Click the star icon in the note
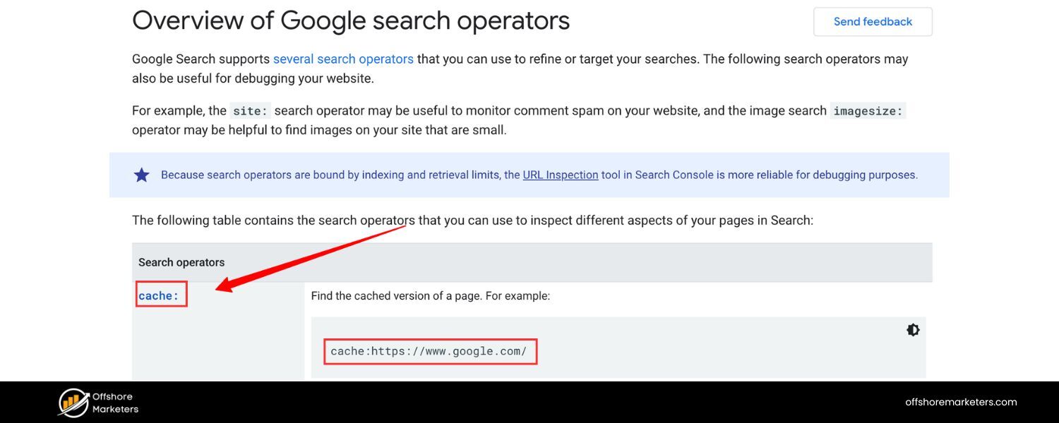The height and width of the screenshot is (423, 1059). pyautogui.click(x=142, y=175)
